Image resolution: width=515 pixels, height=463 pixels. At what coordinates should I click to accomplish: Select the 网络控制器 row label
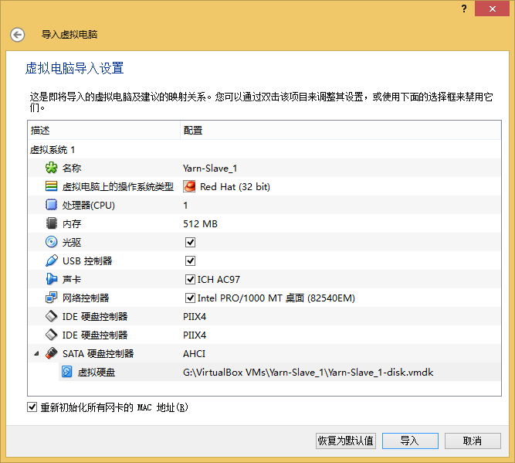coord(86,298)
